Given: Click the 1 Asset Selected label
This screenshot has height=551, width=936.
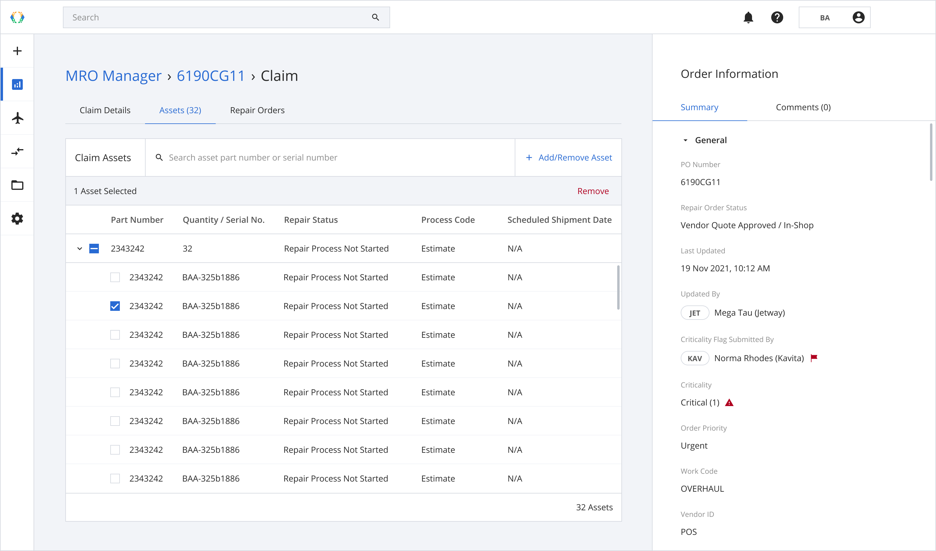Looking at the screenshot, I should [105, 191].
